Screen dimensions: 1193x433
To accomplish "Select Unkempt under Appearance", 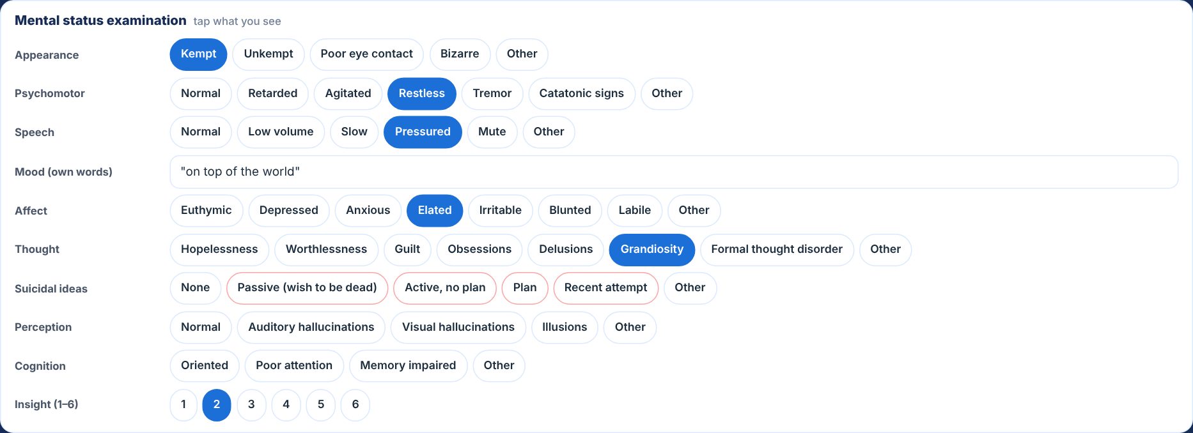I will tap(269, 54).
